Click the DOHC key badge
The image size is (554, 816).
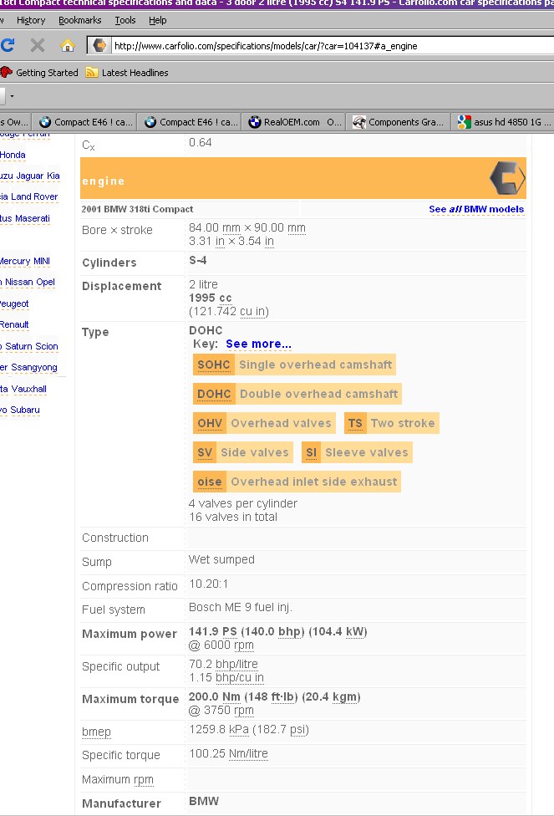(297, 394)
